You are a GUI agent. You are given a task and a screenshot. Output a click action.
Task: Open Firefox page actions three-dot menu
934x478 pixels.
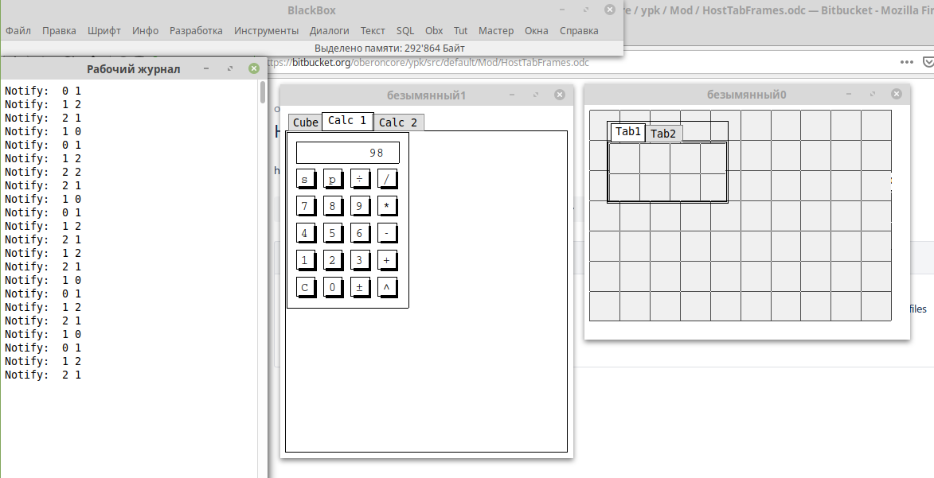tap(907, 62)
